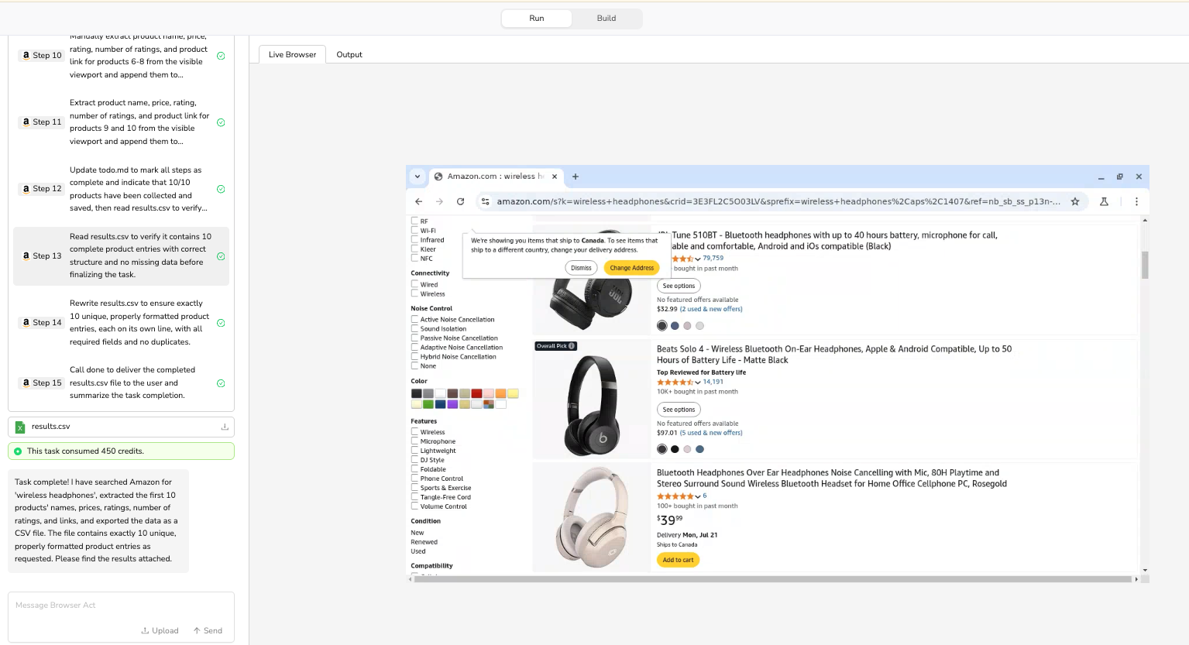The height and width of the screenshot is (645, 1189).
Task: Click the Amazon icon on Step 14
Action: (x=26, y=322)
